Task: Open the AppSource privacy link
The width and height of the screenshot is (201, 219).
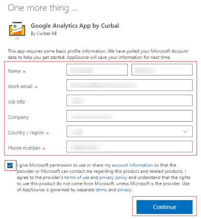Action: [x=124, y=190]
